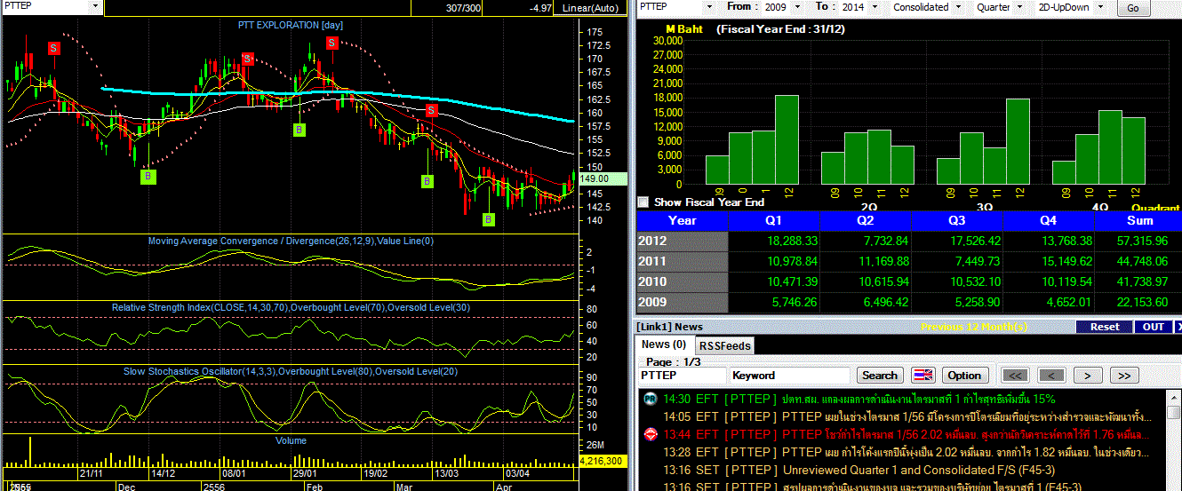This screenshot has width=1182, height=491.
Task: Switch news language with the flag icon
Action: click(x=923, y=375)
